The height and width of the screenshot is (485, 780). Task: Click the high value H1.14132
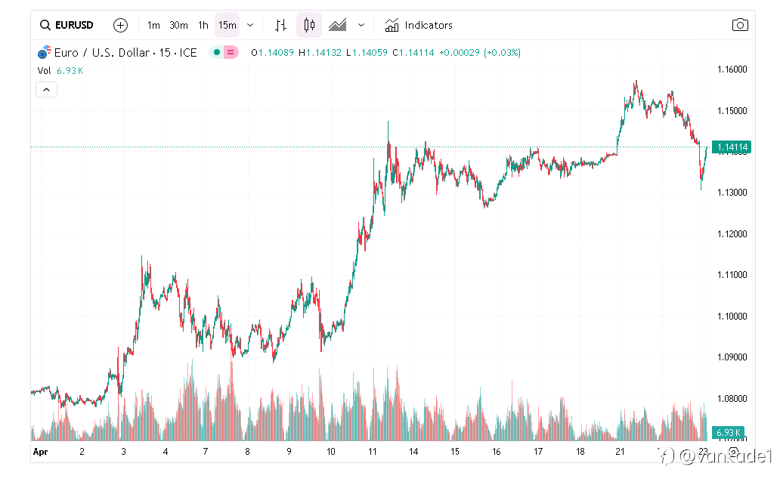[x=320, y=53]
